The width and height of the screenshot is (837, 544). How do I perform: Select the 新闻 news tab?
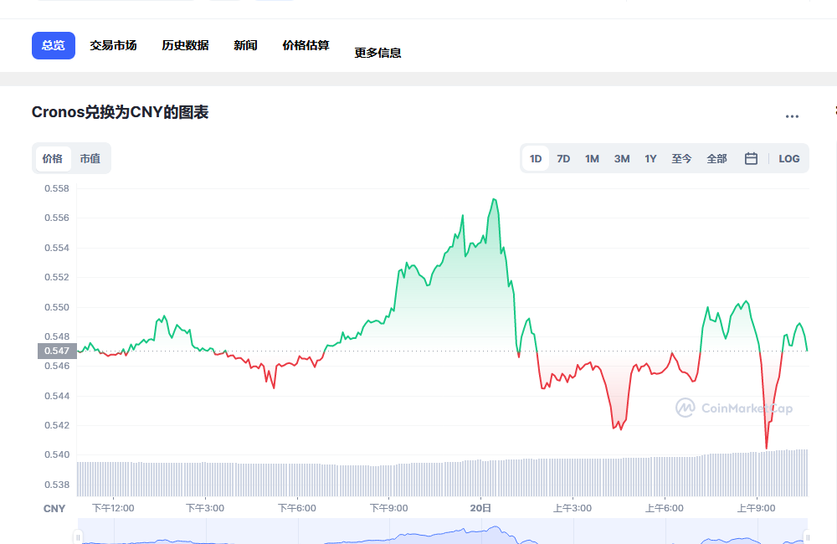(245, 45)
